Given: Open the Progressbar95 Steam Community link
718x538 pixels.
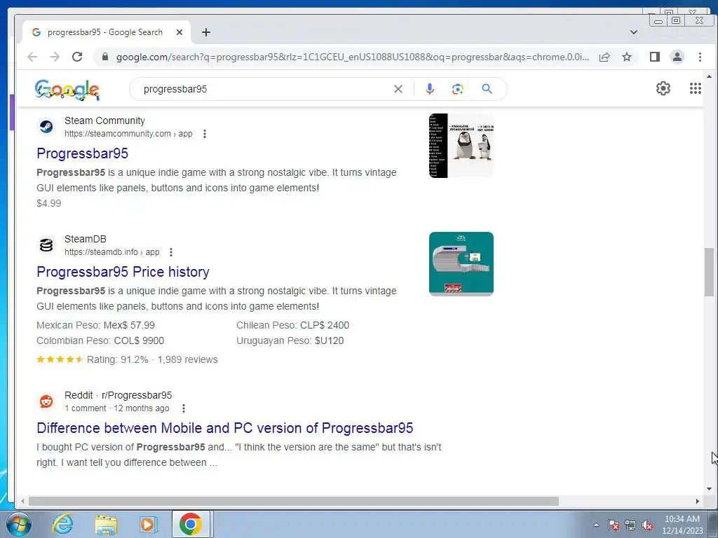Looking at the screenshot, I should tap(83, 153).
